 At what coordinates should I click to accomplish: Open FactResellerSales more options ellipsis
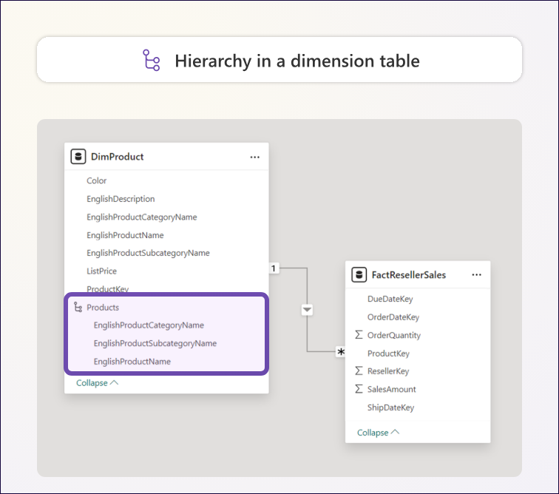(476, 275)
